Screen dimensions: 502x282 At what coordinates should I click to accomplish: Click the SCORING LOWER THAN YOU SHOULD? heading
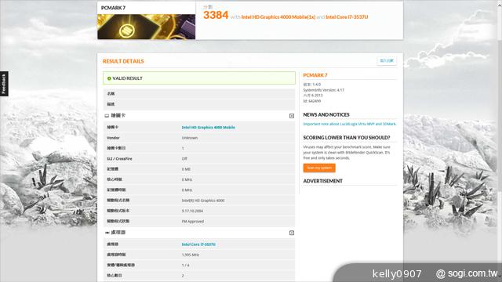tap(347, 138)
